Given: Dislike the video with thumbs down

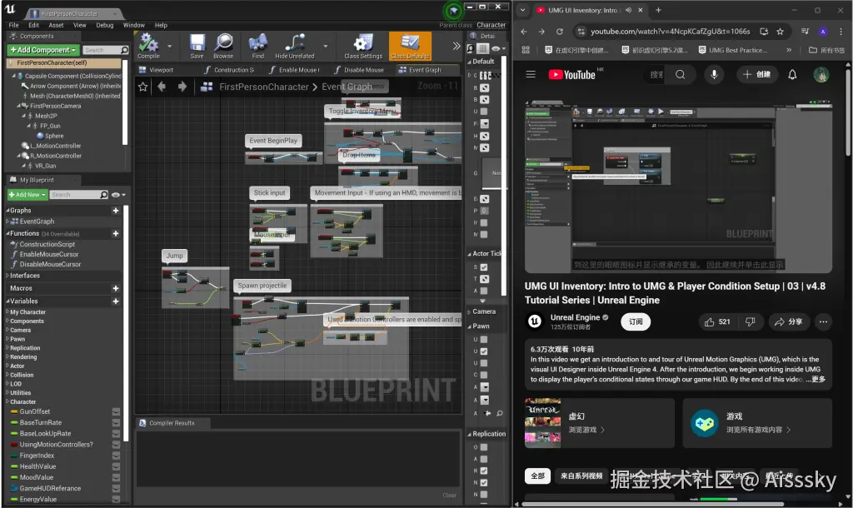Looking at the screenshot, I should pyautogui.click(x=751, y=322).
